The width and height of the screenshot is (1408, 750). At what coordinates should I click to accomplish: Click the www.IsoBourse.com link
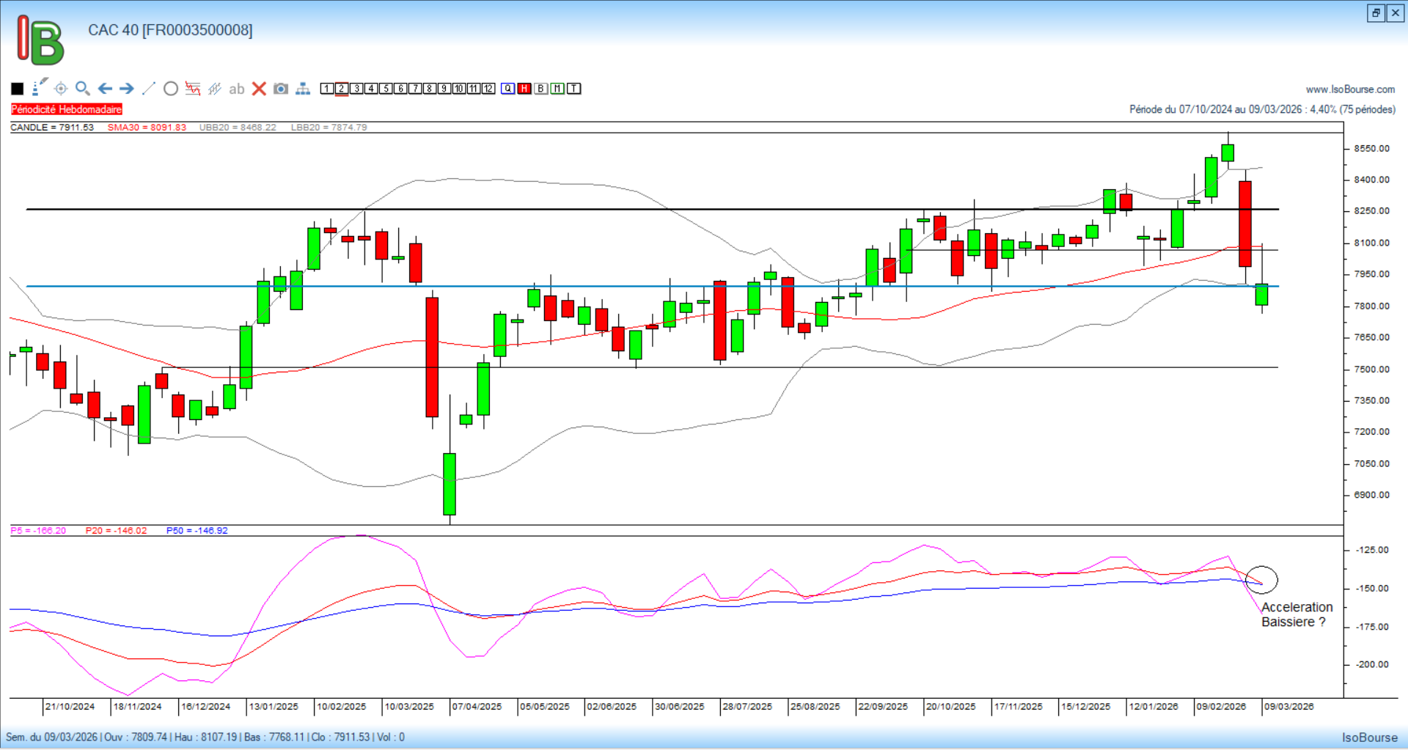click(x=1350, y=89)
